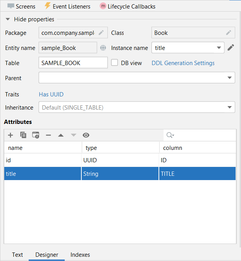This screenshot has width=241, height=261.
Task: Select the title attribute row
Action: (x=120, y=173)
